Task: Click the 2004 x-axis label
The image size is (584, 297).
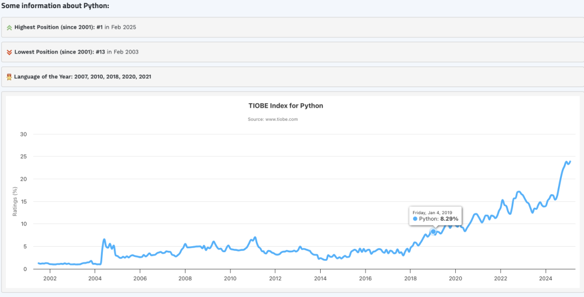Action: (95, 278)
